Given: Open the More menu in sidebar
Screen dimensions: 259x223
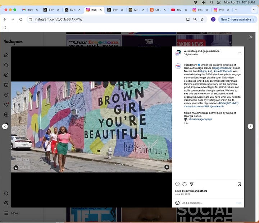Looking at the screenshot, I should (11, 213).
